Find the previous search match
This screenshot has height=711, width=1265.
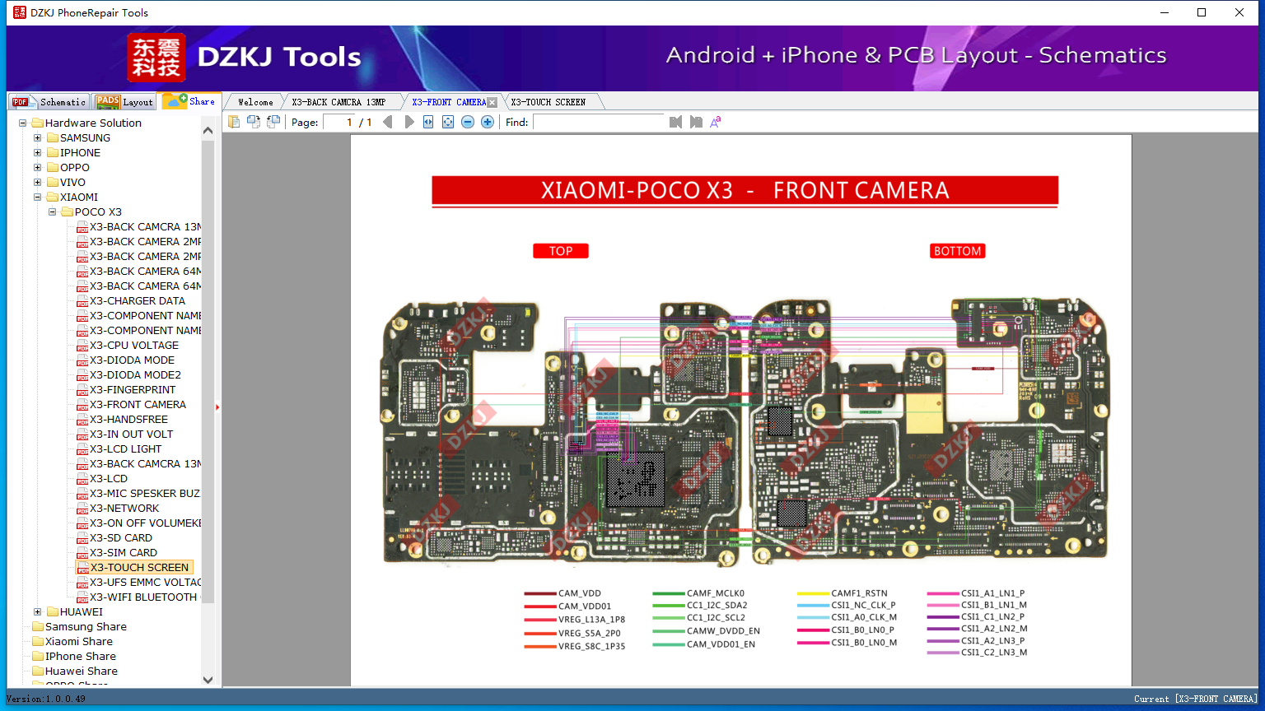coord(676,122)
